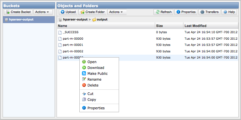
Task: Click the file icon next to part-m-00002
Action: click(x=60, y=51)
